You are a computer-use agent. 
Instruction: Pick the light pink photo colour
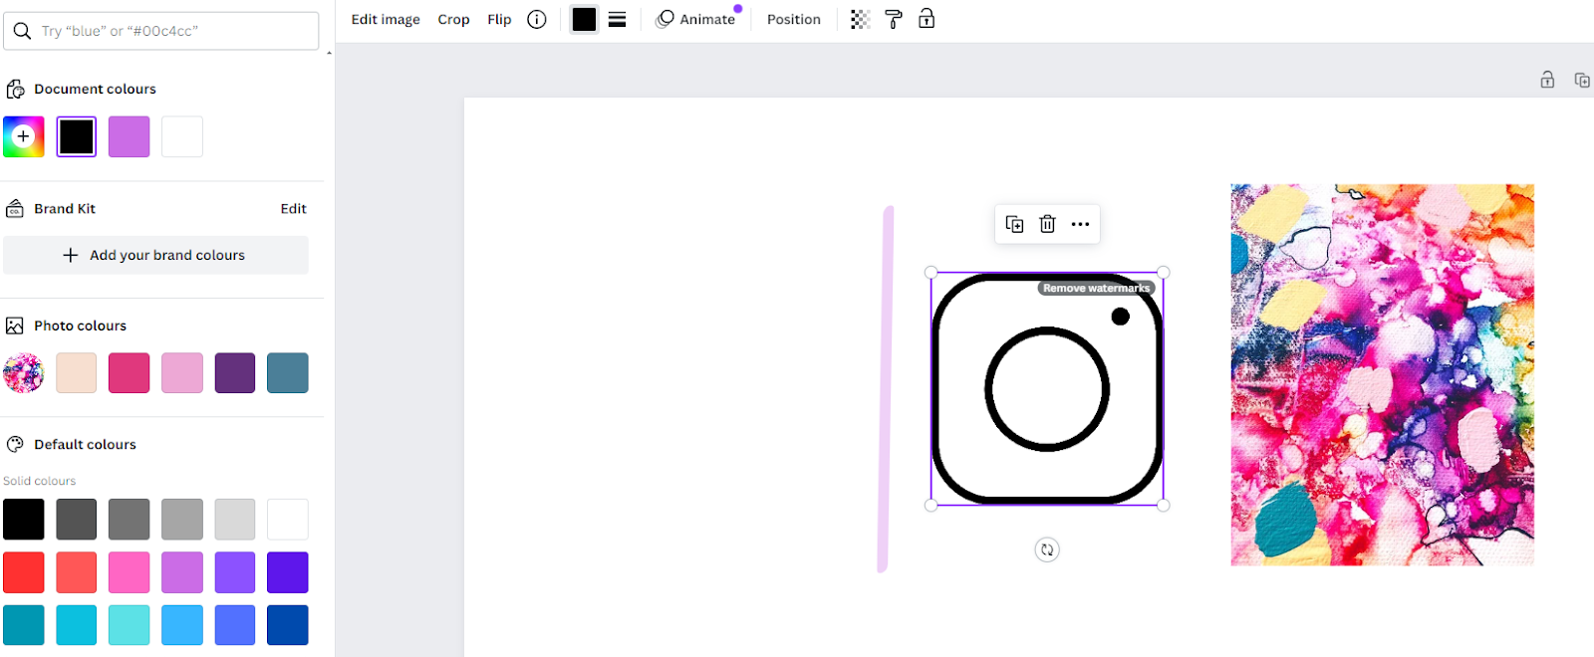click(182, 373)
